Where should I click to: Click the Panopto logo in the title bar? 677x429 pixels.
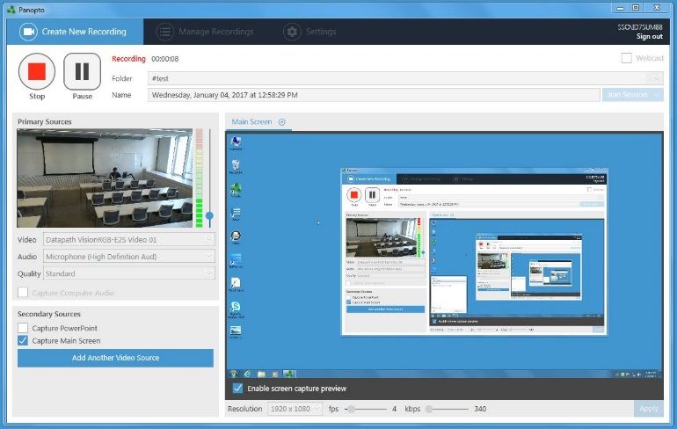click(x=11, y=10)
